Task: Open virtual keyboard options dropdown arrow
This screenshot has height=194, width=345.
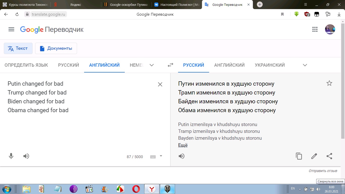Action: (x=161, y=156)
